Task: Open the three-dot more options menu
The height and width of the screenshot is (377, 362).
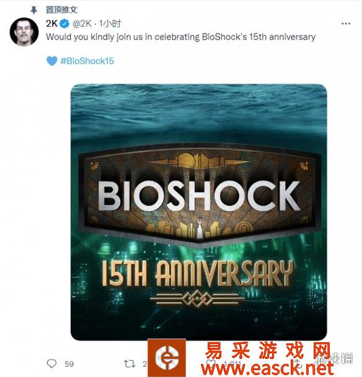Action: pos(345,24)
